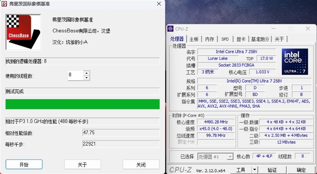Switch to the 内存 tab
The image size is (317, 174).
click(210, 39)
